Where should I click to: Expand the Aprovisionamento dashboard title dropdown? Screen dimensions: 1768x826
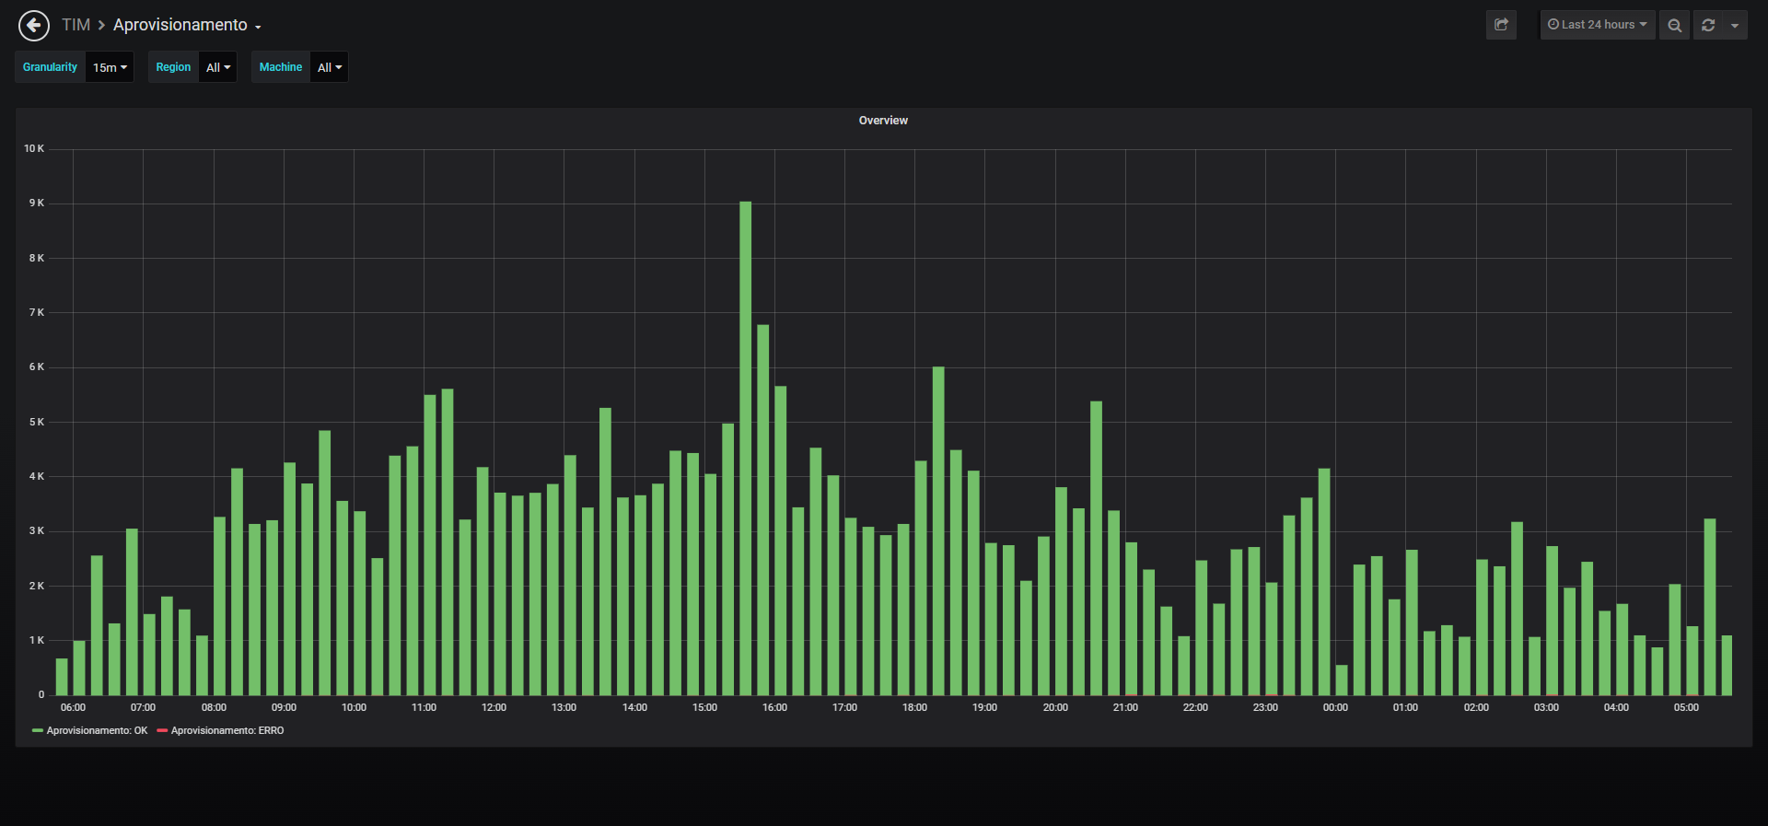(187, 25)
